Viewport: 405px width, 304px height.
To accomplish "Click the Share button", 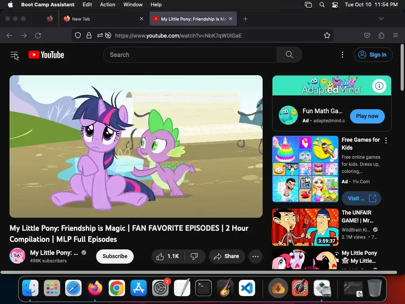I will click(227, 256).
